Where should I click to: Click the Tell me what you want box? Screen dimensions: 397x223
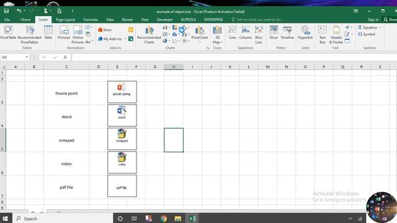[x=257, y=19]
